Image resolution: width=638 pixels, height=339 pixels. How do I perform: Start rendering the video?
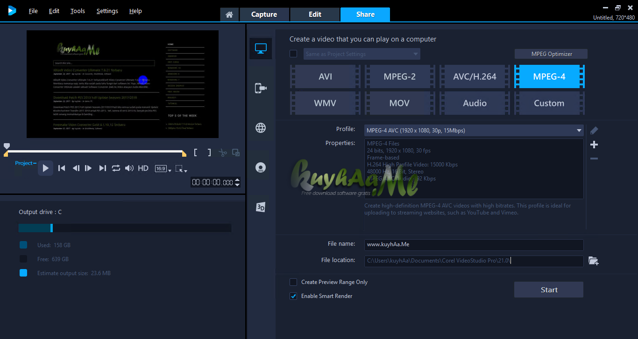pyautogui.click(x=549, y=290)
